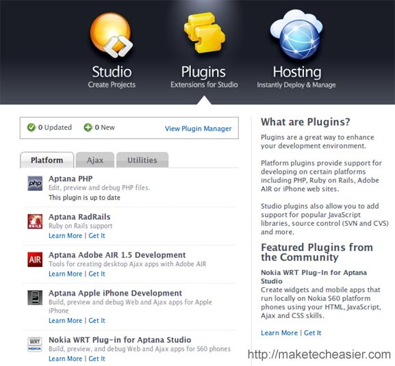Click Get It in Featured Plugins sidebar
The width and height of the screenshot is (395, 366).
[x=313, y=332]
